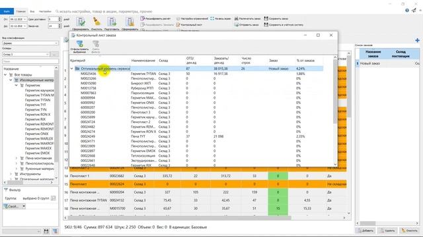The height and width of the screenshot is (237, 423).
Task: Open the Файл tab
Action: pos(7,11)
